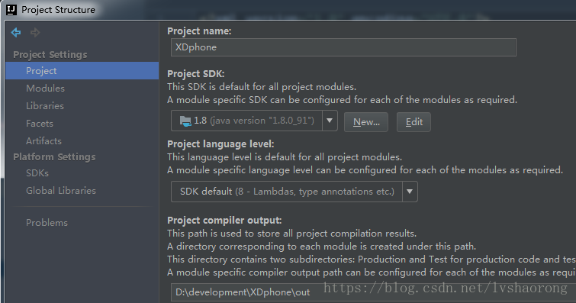Open the Modules settings page
The height and width of the screenshot is (303, 576).
tap(45, 89)
